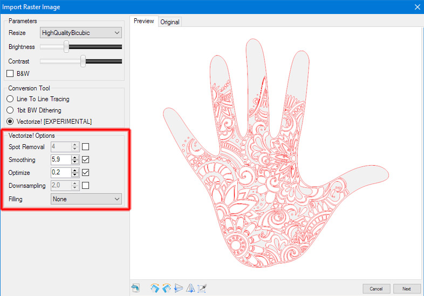Viewport: 424px width, 296px height.
Task: Enable the B&W checkbox
Action: point(10,73)
